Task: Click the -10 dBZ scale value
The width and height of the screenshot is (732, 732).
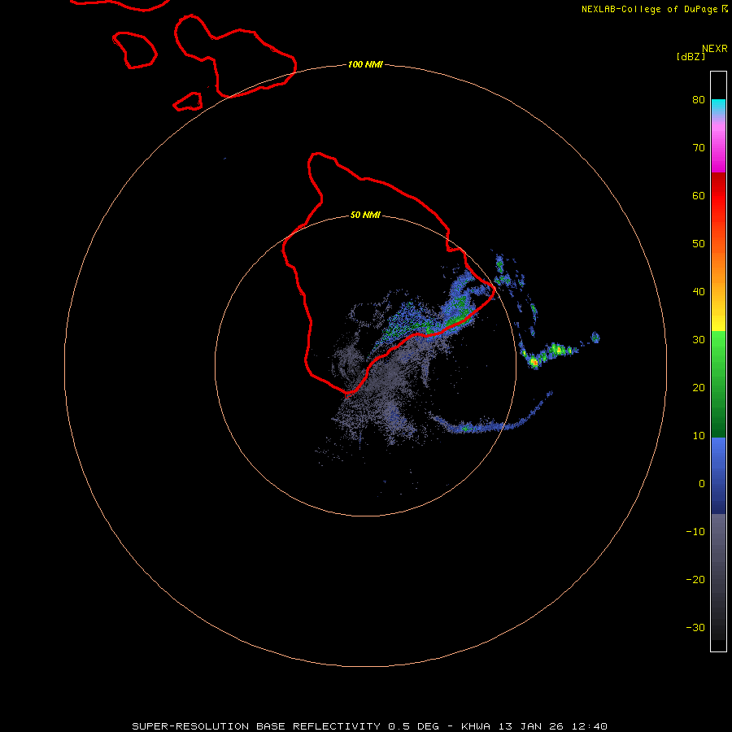Action: [x=695, y=532]
